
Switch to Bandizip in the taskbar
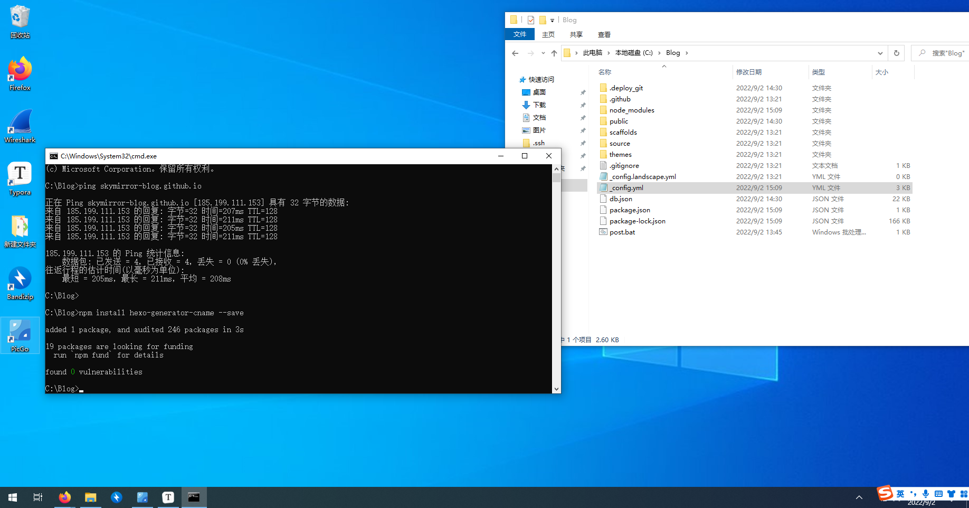[x=117, y=497]
